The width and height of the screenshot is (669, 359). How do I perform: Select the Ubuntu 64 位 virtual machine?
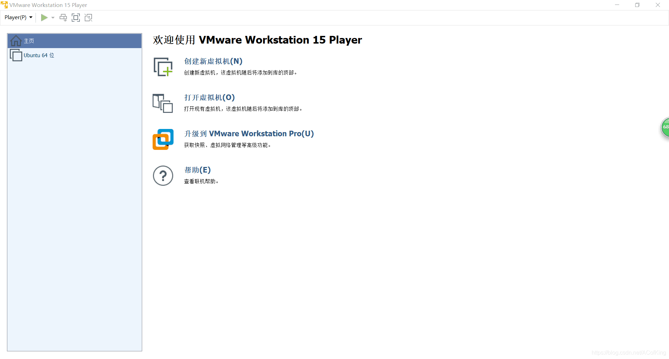(x=75, y=55)
